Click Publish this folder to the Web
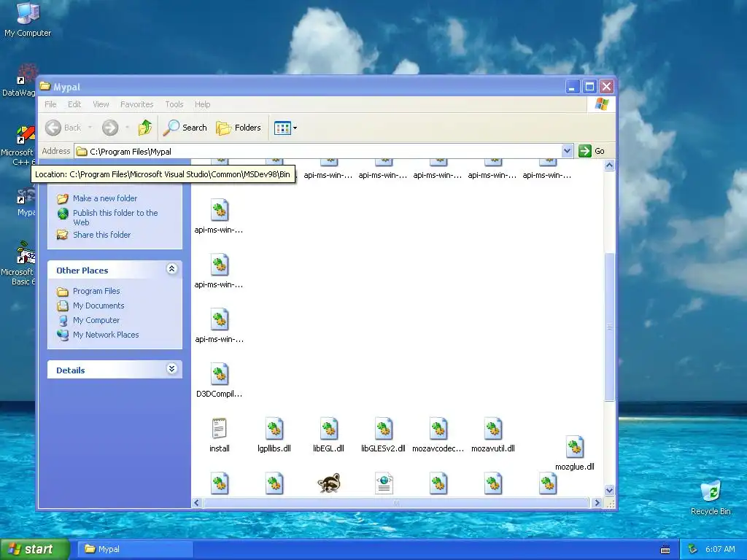Viewport: 747px width, 560px height. [x=115, y=217]
